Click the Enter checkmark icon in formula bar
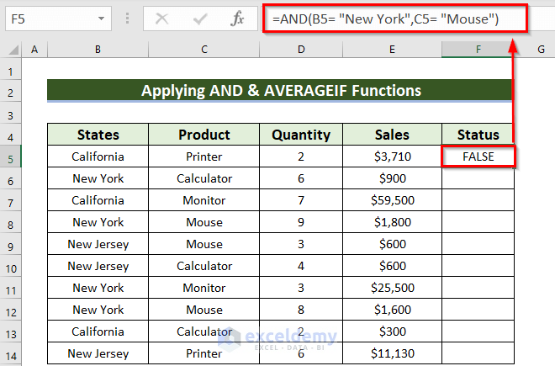555x366 pixels. (x=200, y=19)
